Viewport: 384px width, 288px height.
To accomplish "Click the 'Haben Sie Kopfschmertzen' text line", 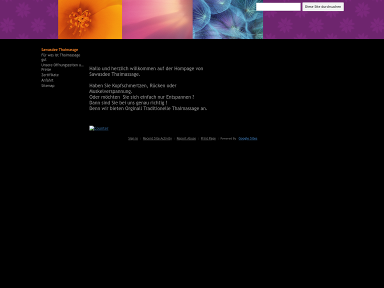I will pyautogui.click(x=132, y=85).
